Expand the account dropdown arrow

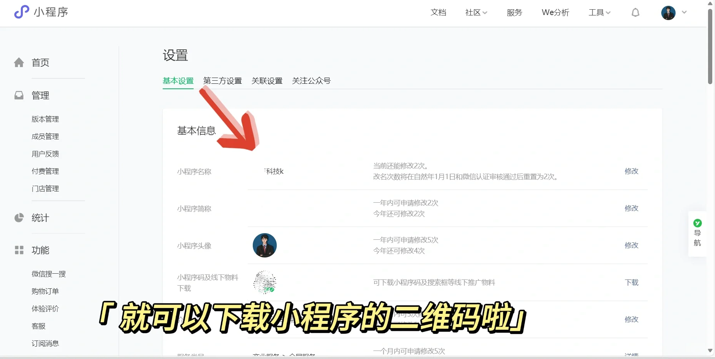684,12
